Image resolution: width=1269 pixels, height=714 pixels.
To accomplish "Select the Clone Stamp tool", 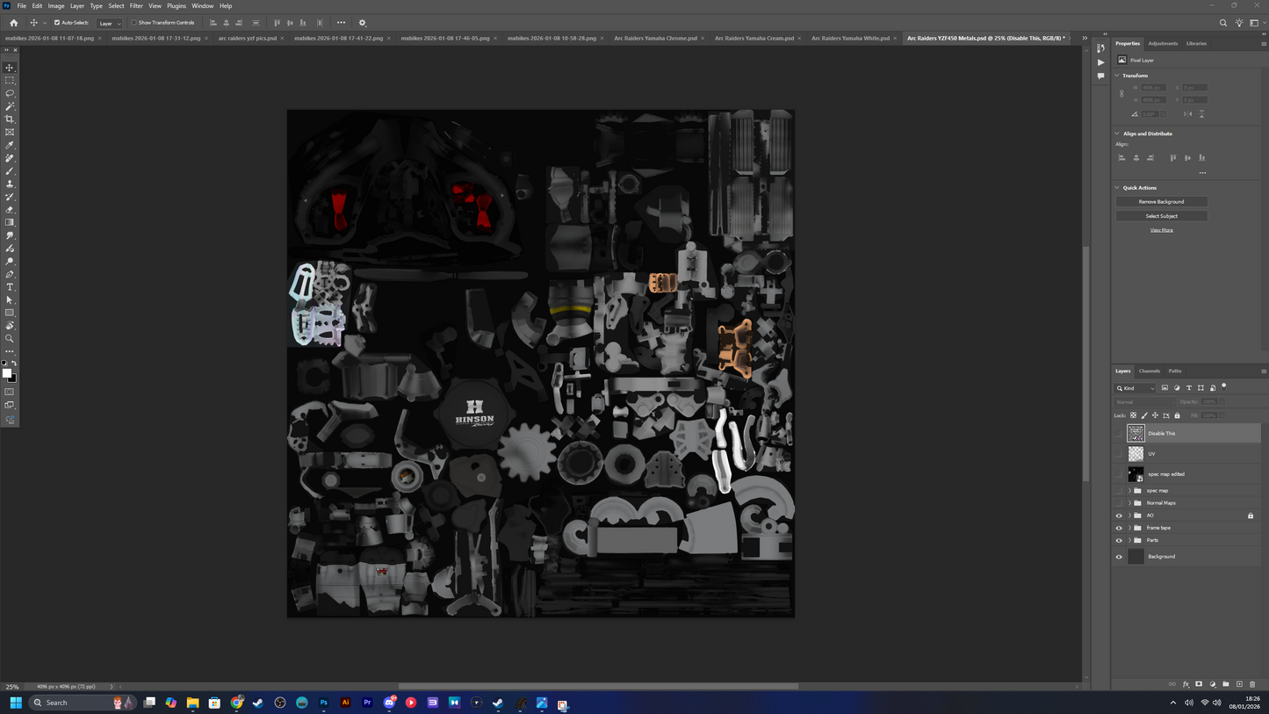I will click(10, 184).
